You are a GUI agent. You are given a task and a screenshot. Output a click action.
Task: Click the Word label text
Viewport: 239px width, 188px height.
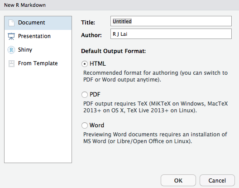[97, 125]
